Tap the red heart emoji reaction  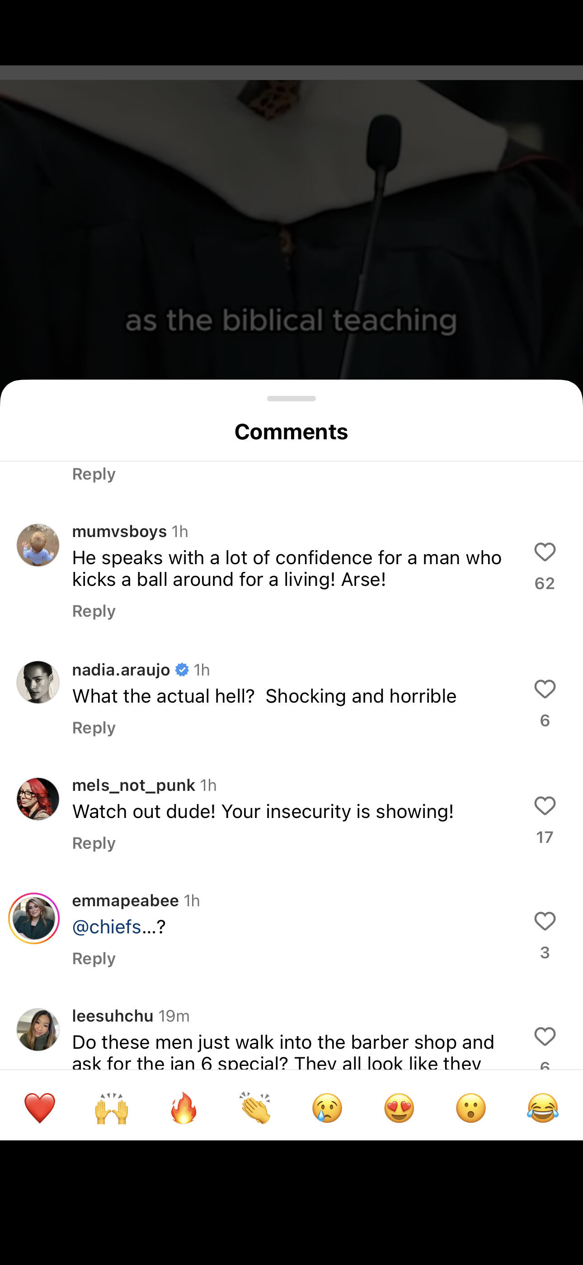[40, 1108]
